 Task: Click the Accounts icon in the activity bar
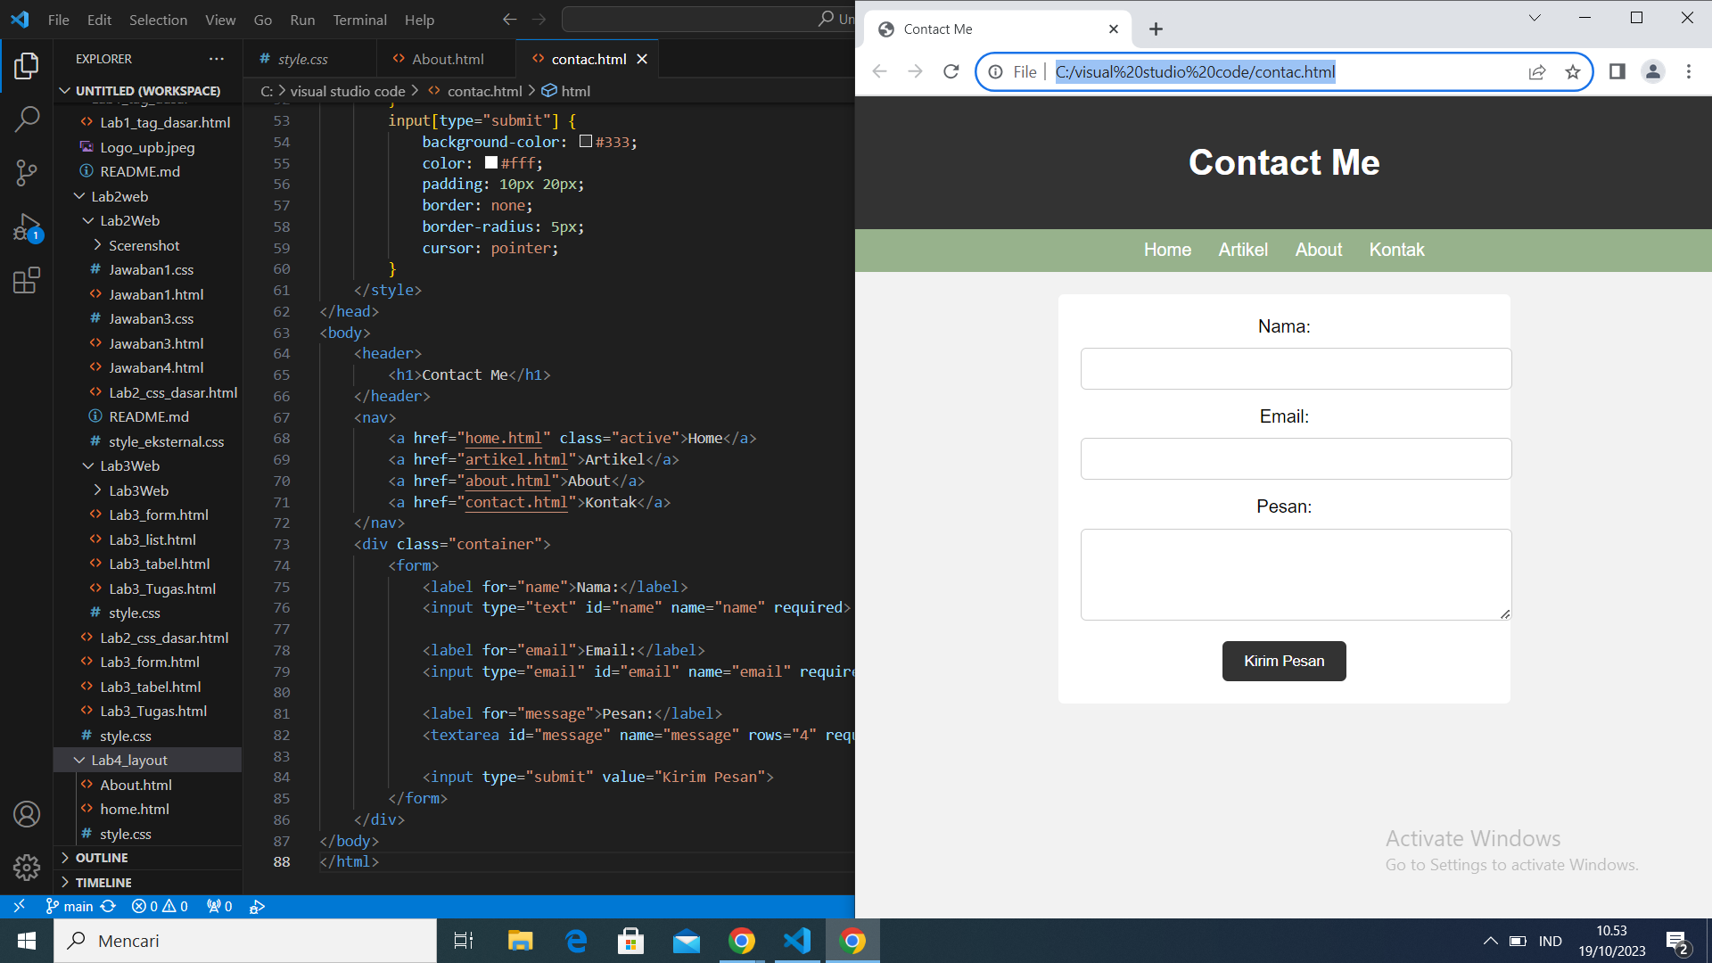27,813
